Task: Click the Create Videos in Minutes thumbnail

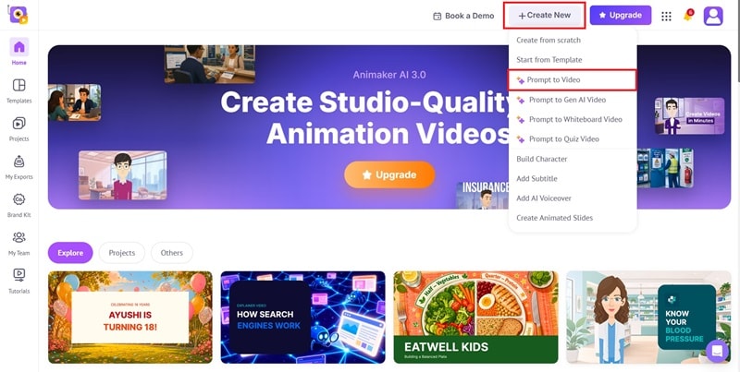Action: point(689,115)
